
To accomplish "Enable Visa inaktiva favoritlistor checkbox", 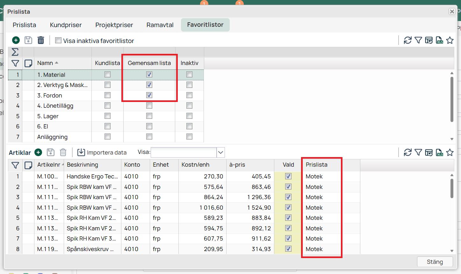I will 58,40.
